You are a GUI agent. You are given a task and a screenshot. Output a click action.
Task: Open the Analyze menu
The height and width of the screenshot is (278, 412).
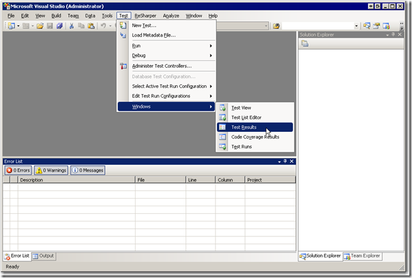click(x=171, y=16)
